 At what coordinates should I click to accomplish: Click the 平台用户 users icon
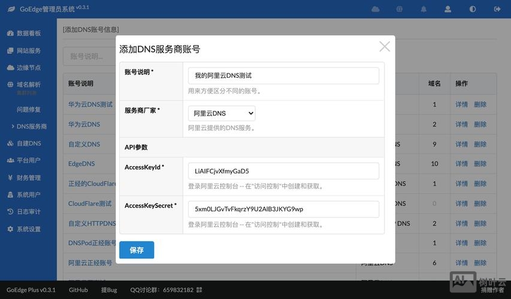(x=10, y=160)
